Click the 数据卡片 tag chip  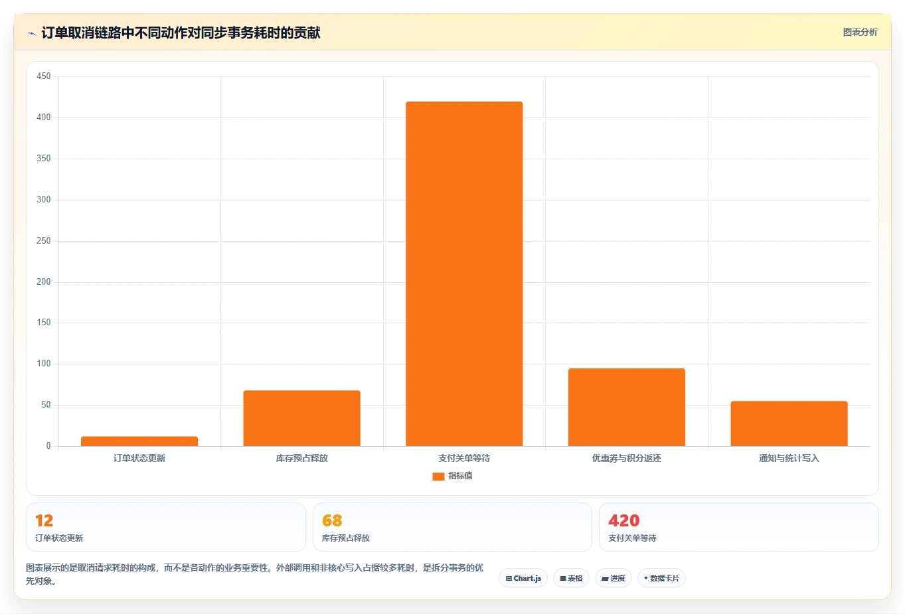661,578
